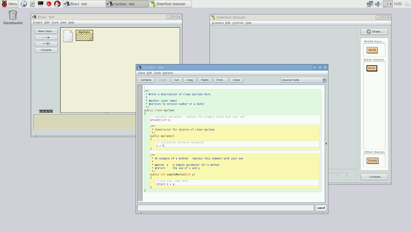Open the Wolfram red wolf icon
This screenshot has height=231, width=411.
[x=58, y=4]
